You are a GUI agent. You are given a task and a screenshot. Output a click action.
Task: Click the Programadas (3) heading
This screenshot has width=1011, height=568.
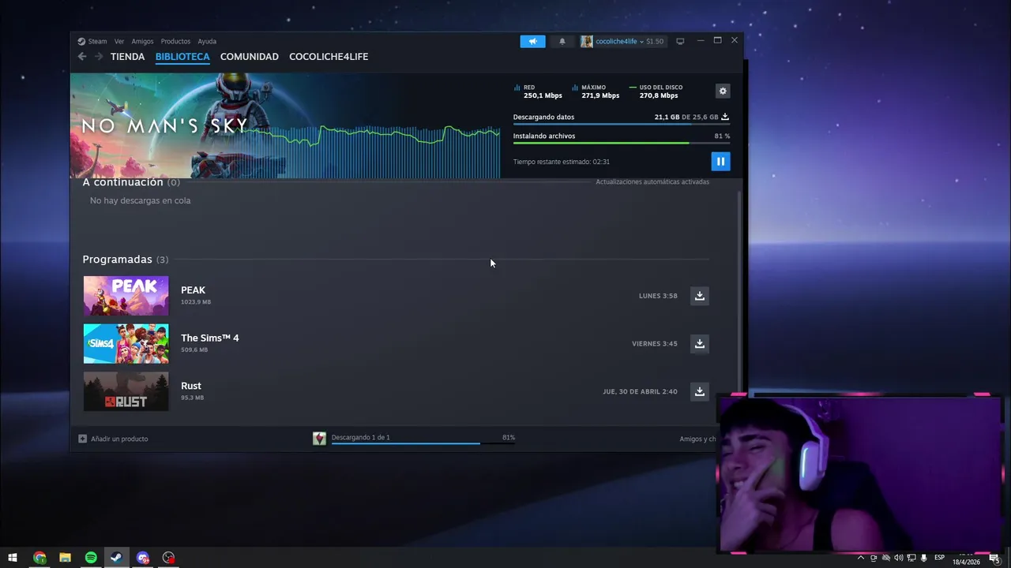[126, 260]
